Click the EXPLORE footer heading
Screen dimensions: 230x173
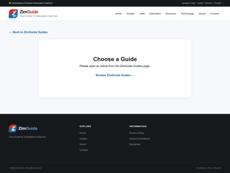(85, 126)
